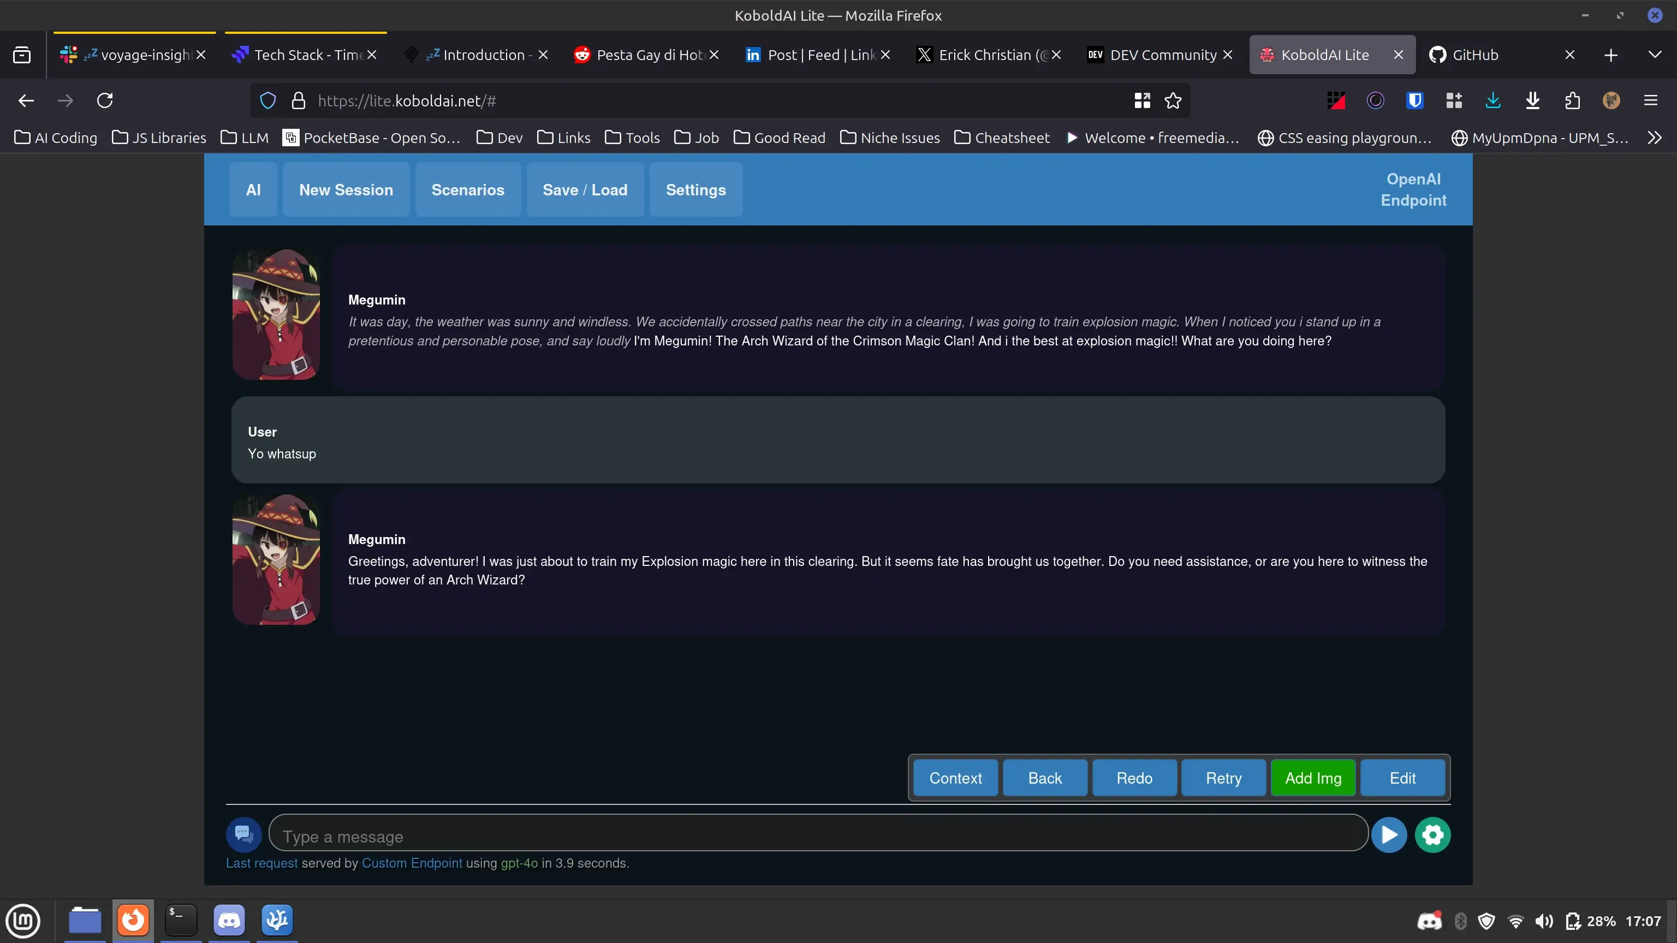Expand the list all tabs chevron

pyautogui.click(x=1654, y=55)
